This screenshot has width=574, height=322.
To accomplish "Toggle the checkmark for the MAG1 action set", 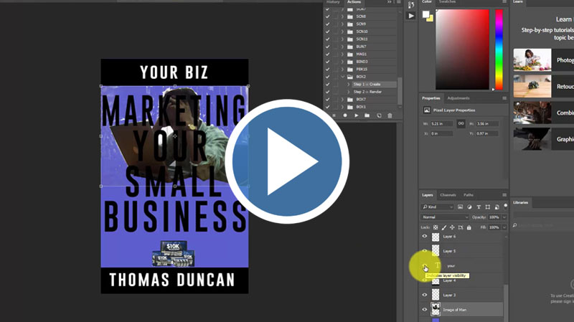I will [x=328, y=54].
